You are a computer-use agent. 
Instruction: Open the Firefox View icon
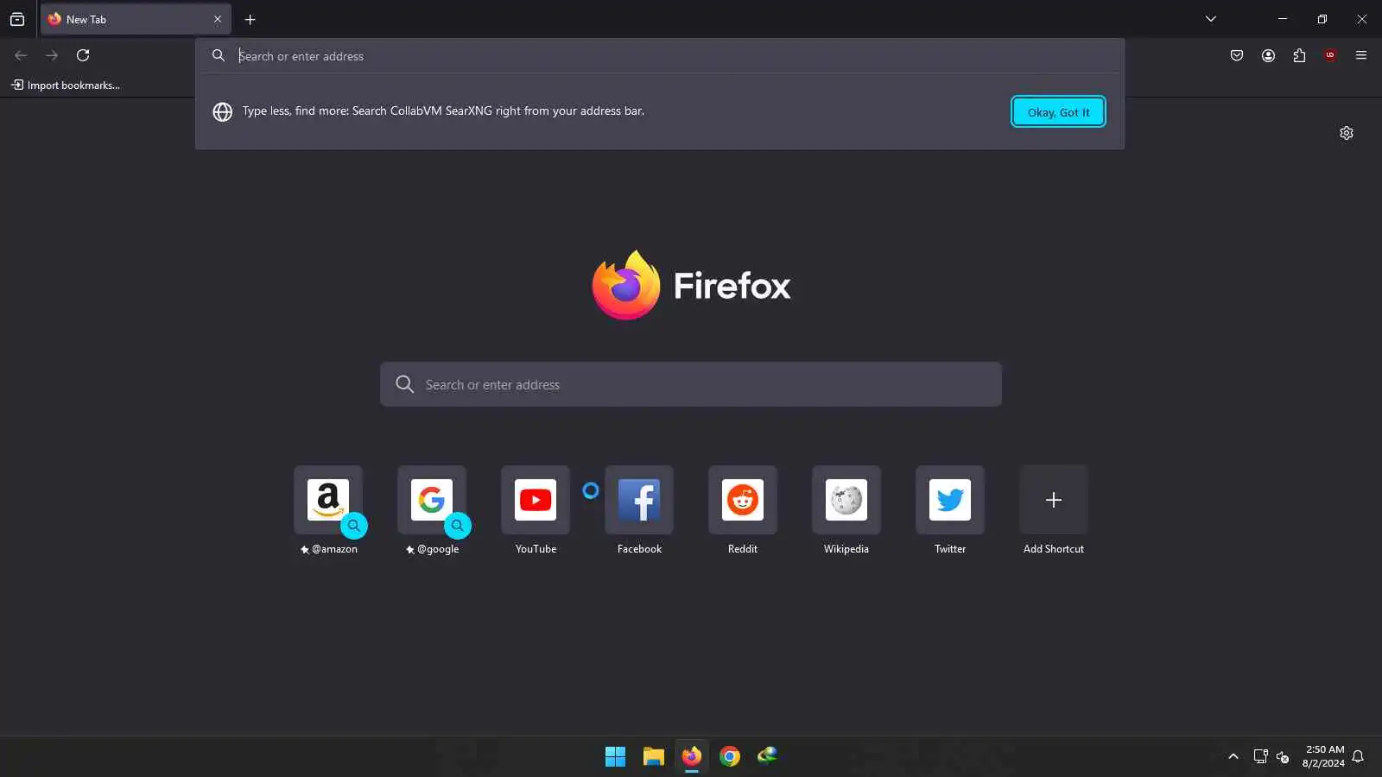tap(17, 19)
